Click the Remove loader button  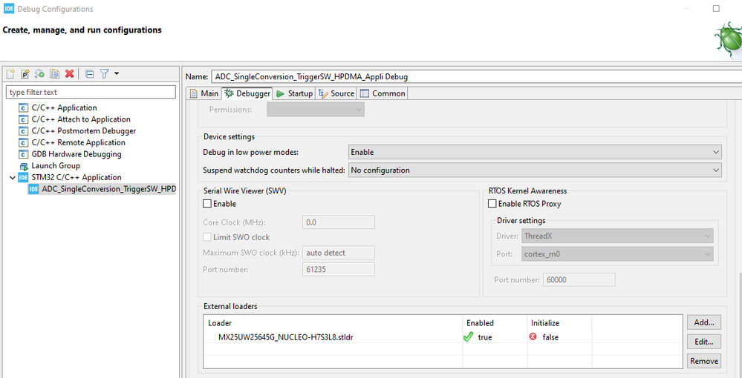point(703,361)
